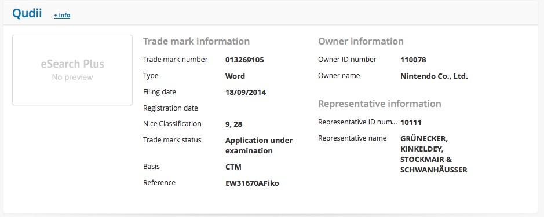This screenshot has height=217, width=544.
Task: Click the 'Representative name' label
Action: [352, 138]
